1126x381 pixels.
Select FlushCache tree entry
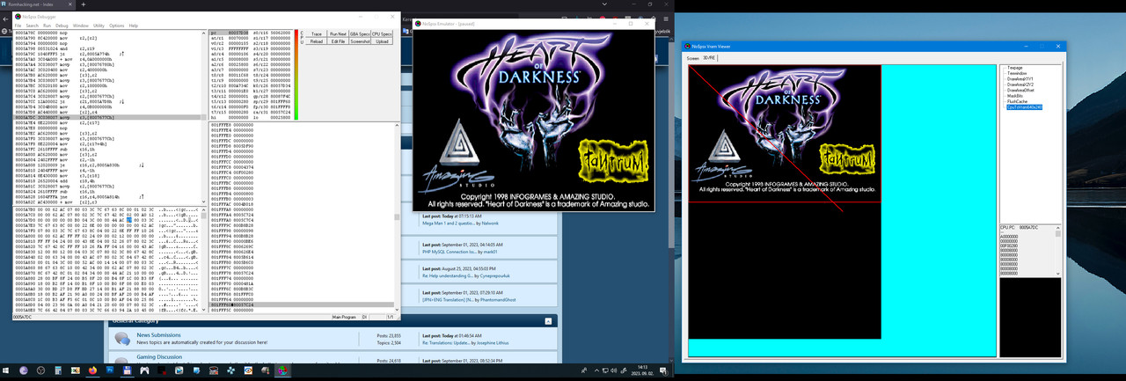click(1017, 101)
